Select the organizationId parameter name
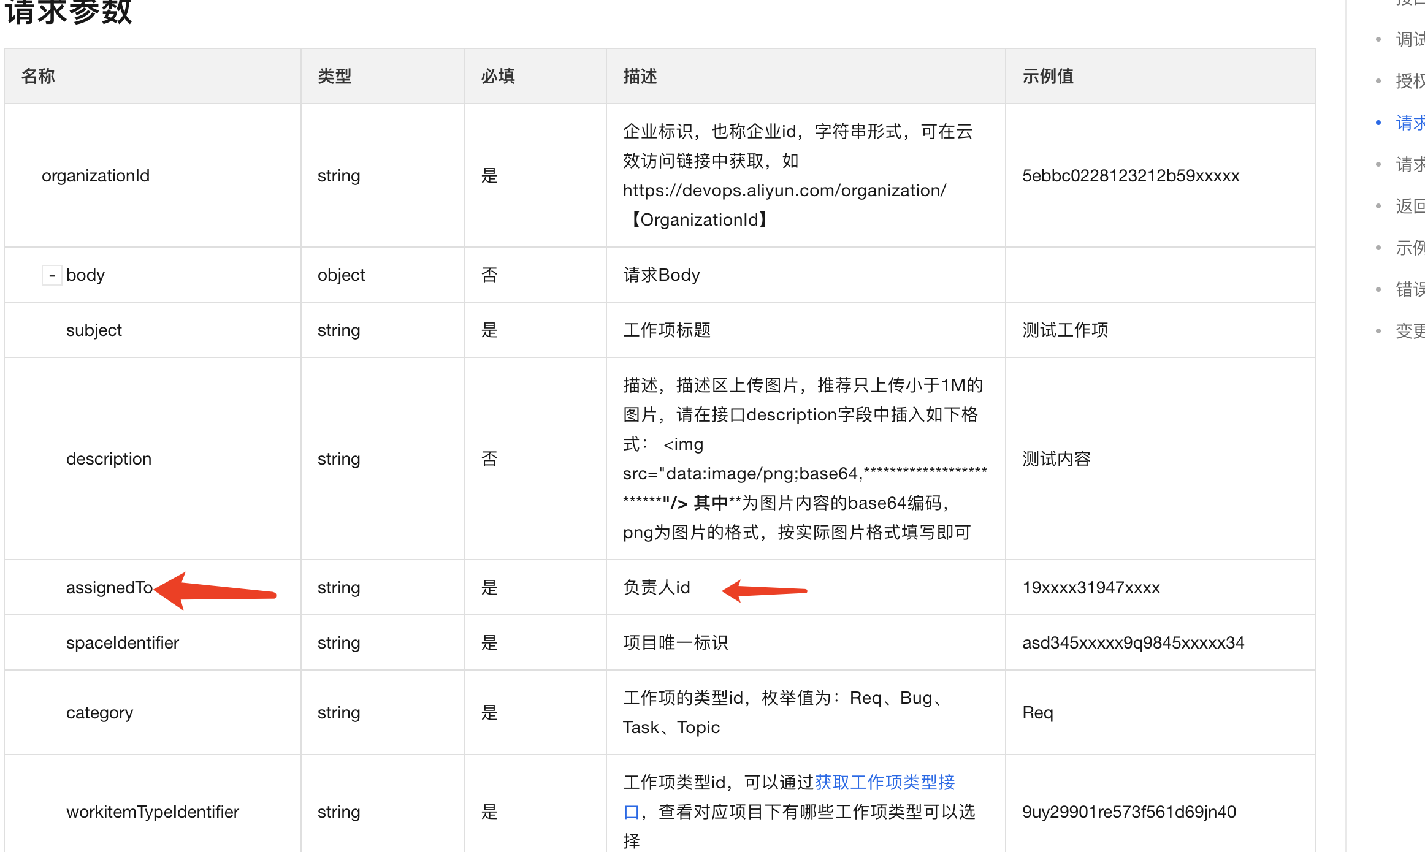This screenshot has width=1425, height=852. point(96,176)
